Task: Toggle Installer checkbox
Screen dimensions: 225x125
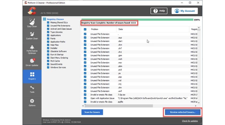Action: pos(48,48)
